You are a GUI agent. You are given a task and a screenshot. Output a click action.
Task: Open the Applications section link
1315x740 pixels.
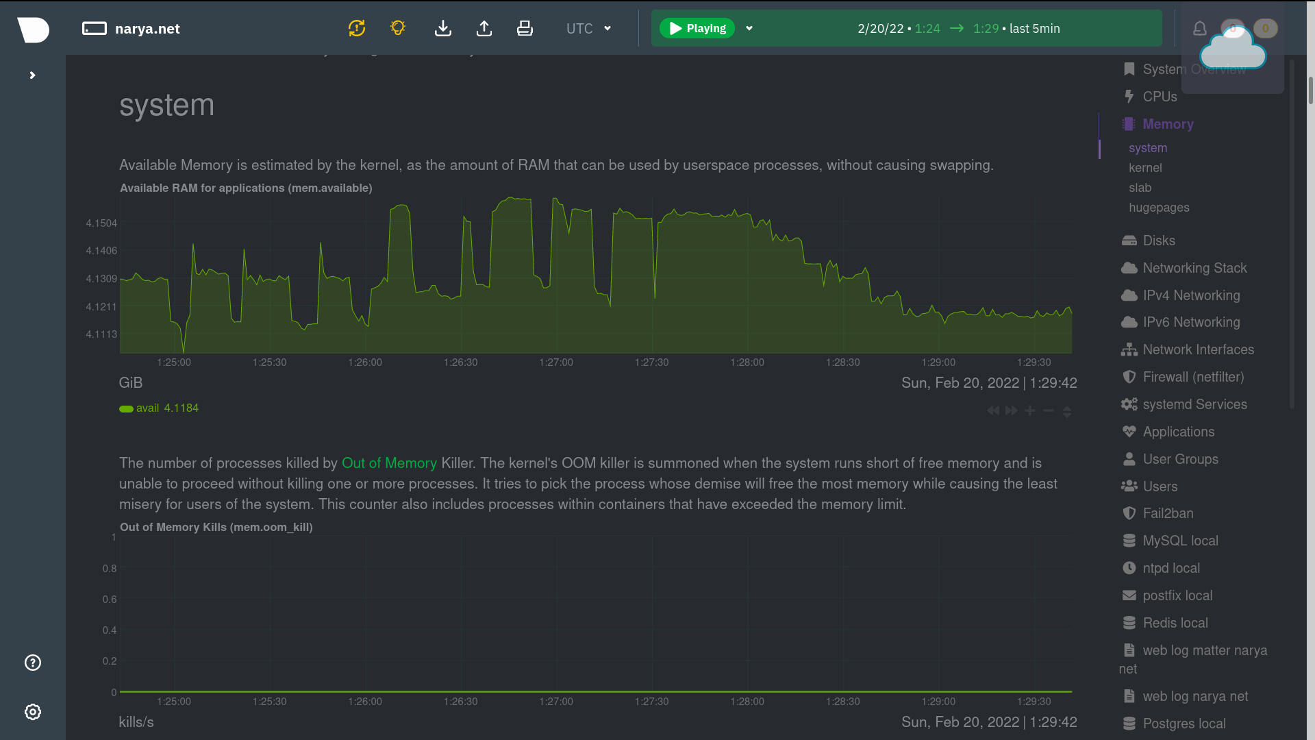1178,432
